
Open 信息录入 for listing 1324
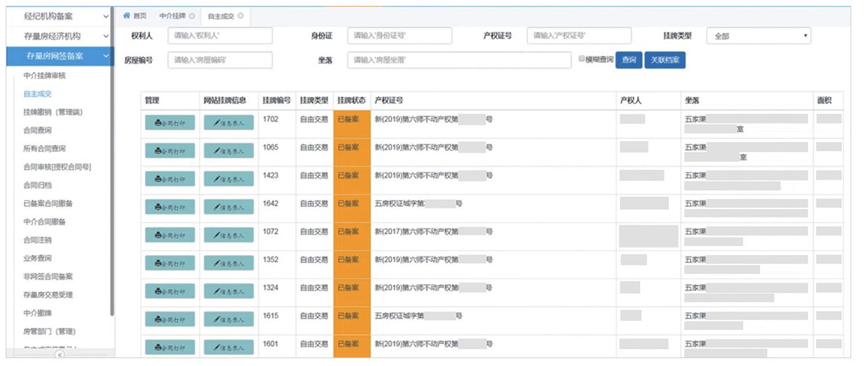228,291
